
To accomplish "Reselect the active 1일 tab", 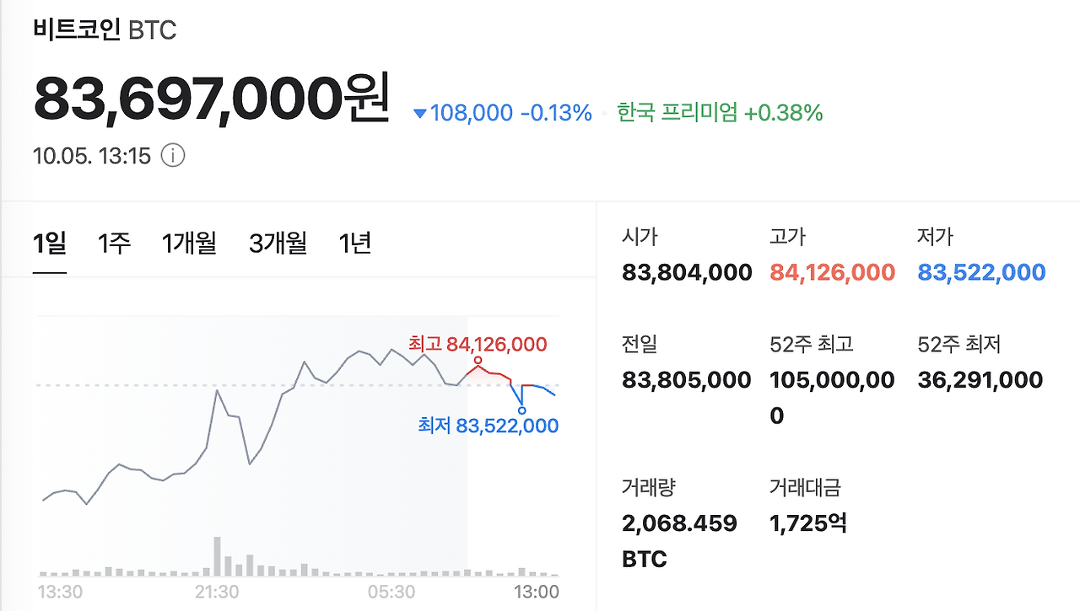I will [x=48, y=243].
